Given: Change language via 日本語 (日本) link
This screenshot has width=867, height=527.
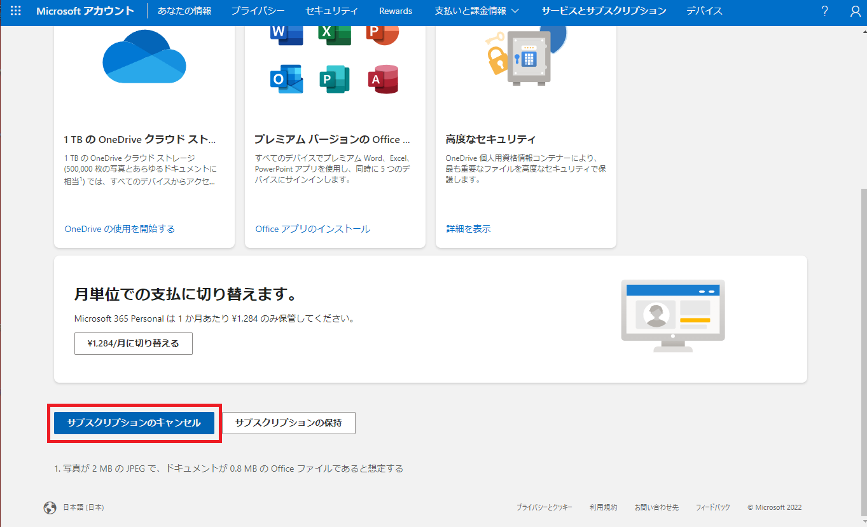Looking at the screenshot, I should pyautogui.click(x=83, y=507).
